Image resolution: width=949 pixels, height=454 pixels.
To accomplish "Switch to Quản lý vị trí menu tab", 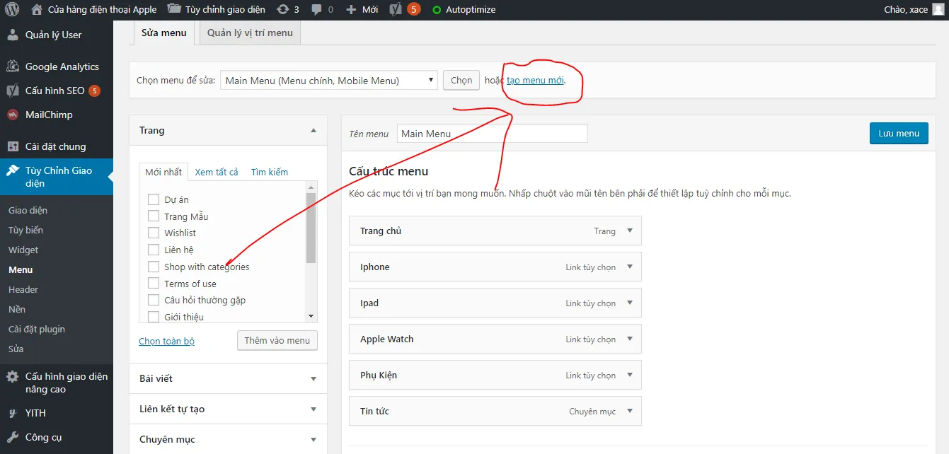I will [250, 33].
